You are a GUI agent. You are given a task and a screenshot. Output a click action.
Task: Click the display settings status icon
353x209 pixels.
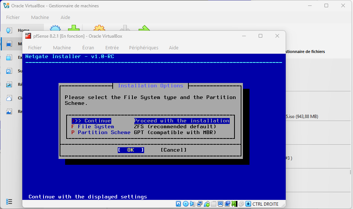221,204
